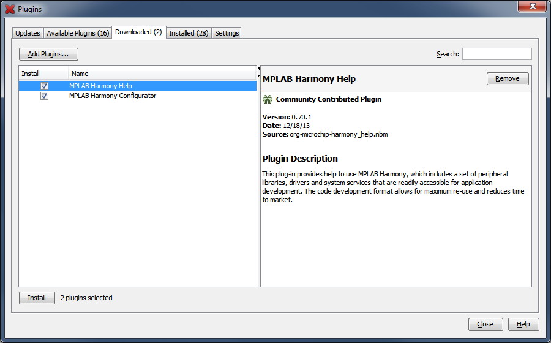Go to the Installed (28) tab
Viewport: 551px width, 343px height.
click(189, 33)
